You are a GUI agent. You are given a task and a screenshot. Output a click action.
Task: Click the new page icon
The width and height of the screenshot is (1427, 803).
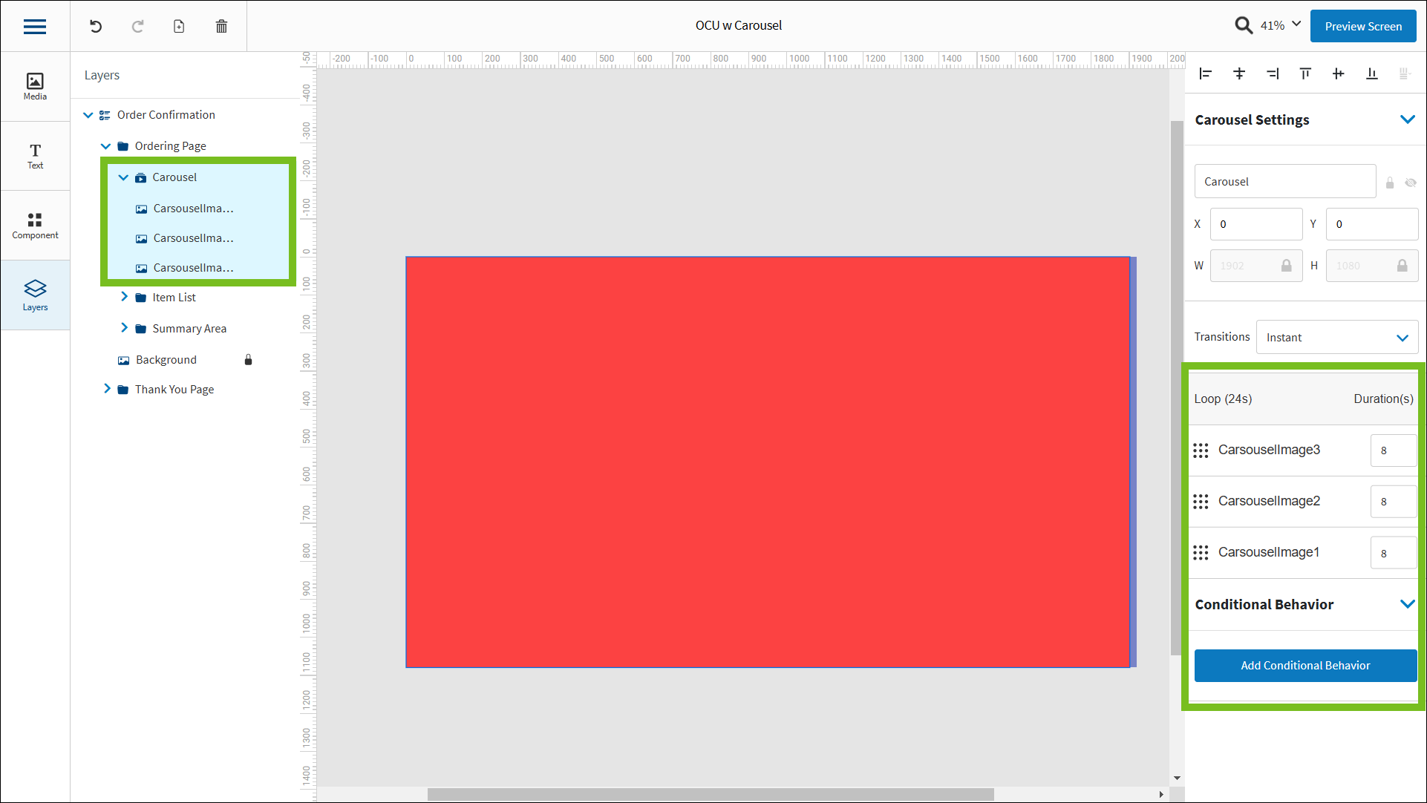(179, 27)
